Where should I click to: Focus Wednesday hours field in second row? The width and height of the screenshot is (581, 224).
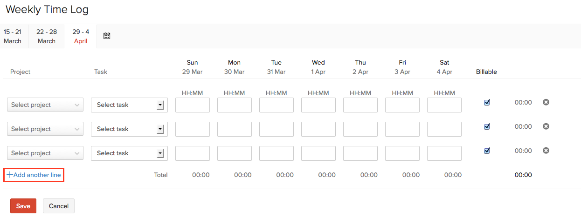click(318, 129)
